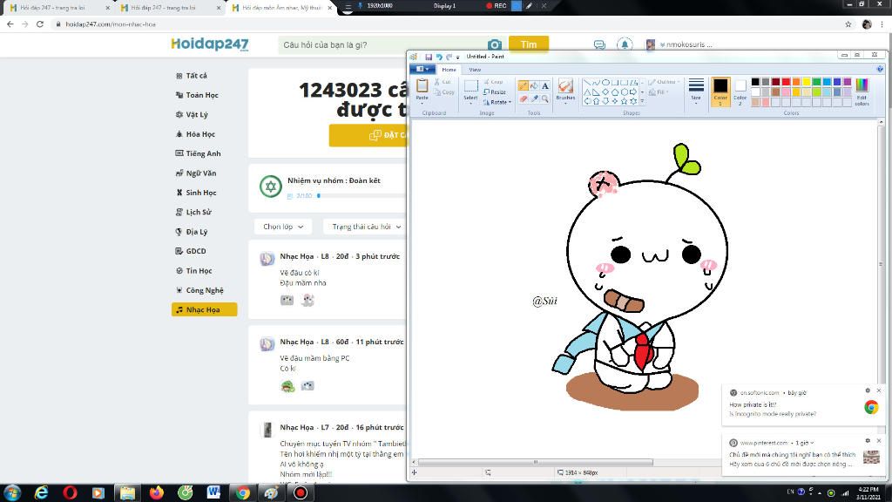The height and width of the screenshot is (502, 892).
Task: Switch to the Home ribbon tab in Paint
Action: click(449, 70)
